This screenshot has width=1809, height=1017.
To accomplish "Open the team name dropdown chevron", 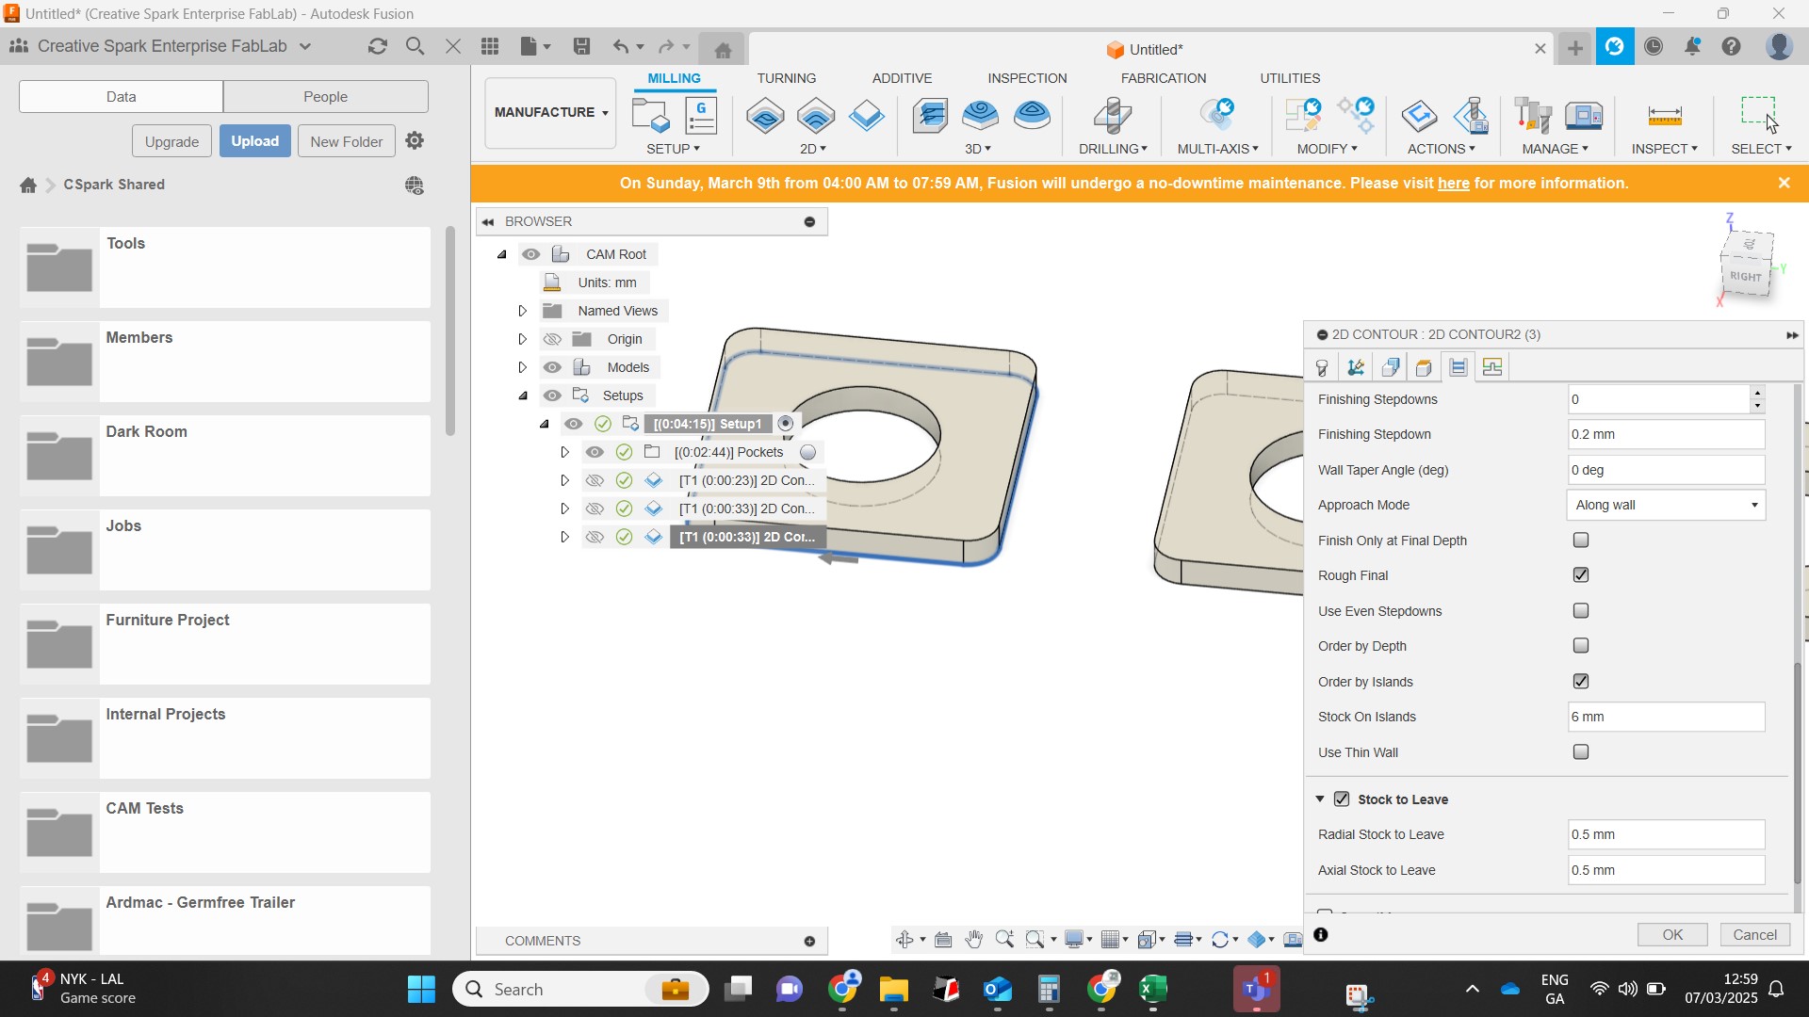I will (x=305, y=46).
